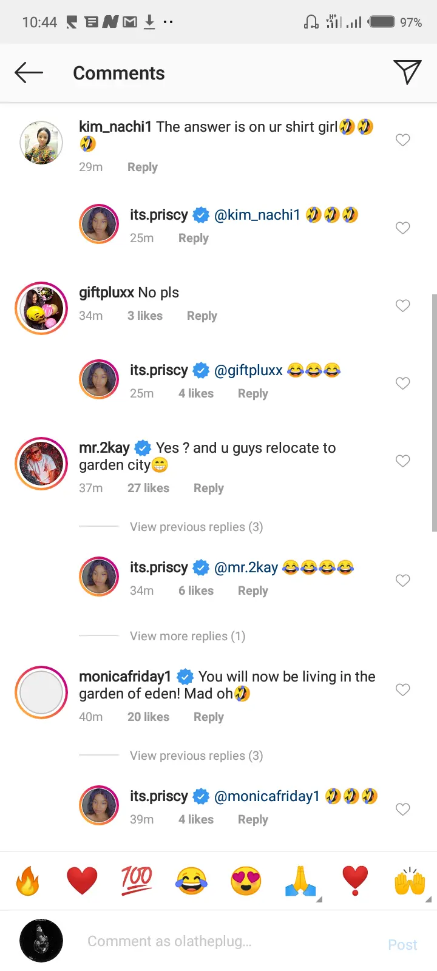This screenshot has height=971, width=437.
Task: Like kim_nachi1's comment with the heart
Action: pyautogui.click(x=402, y=140)
